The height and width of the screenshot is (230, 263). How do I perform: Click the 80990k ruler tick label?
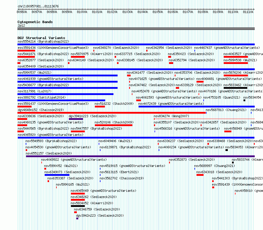pyautogui.click(x=67, y=12)
